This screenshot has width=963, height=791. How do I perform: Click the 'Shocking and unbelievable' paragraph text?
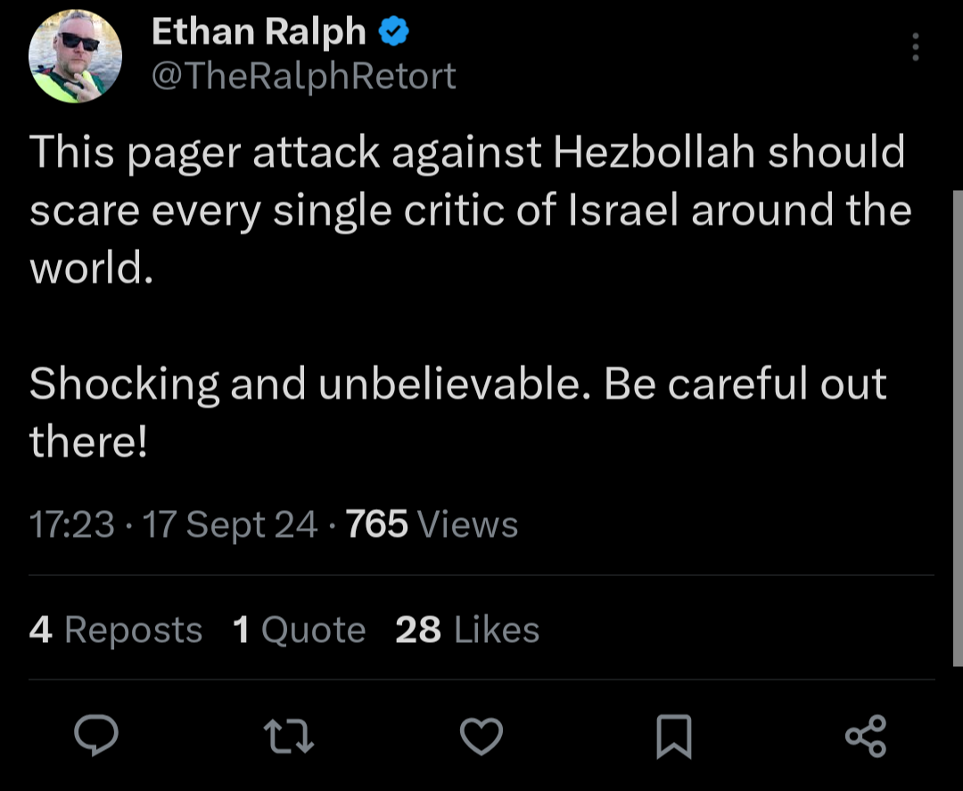click(x=458, y=411)
